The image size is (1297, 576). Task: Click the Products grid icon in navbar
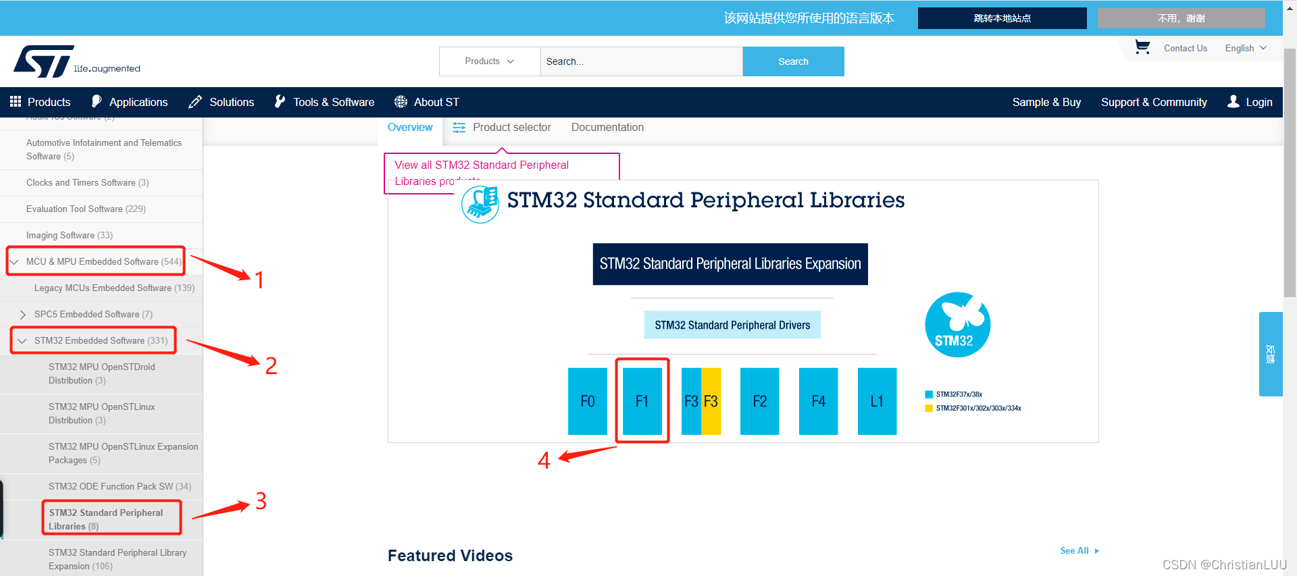point(16,101)
